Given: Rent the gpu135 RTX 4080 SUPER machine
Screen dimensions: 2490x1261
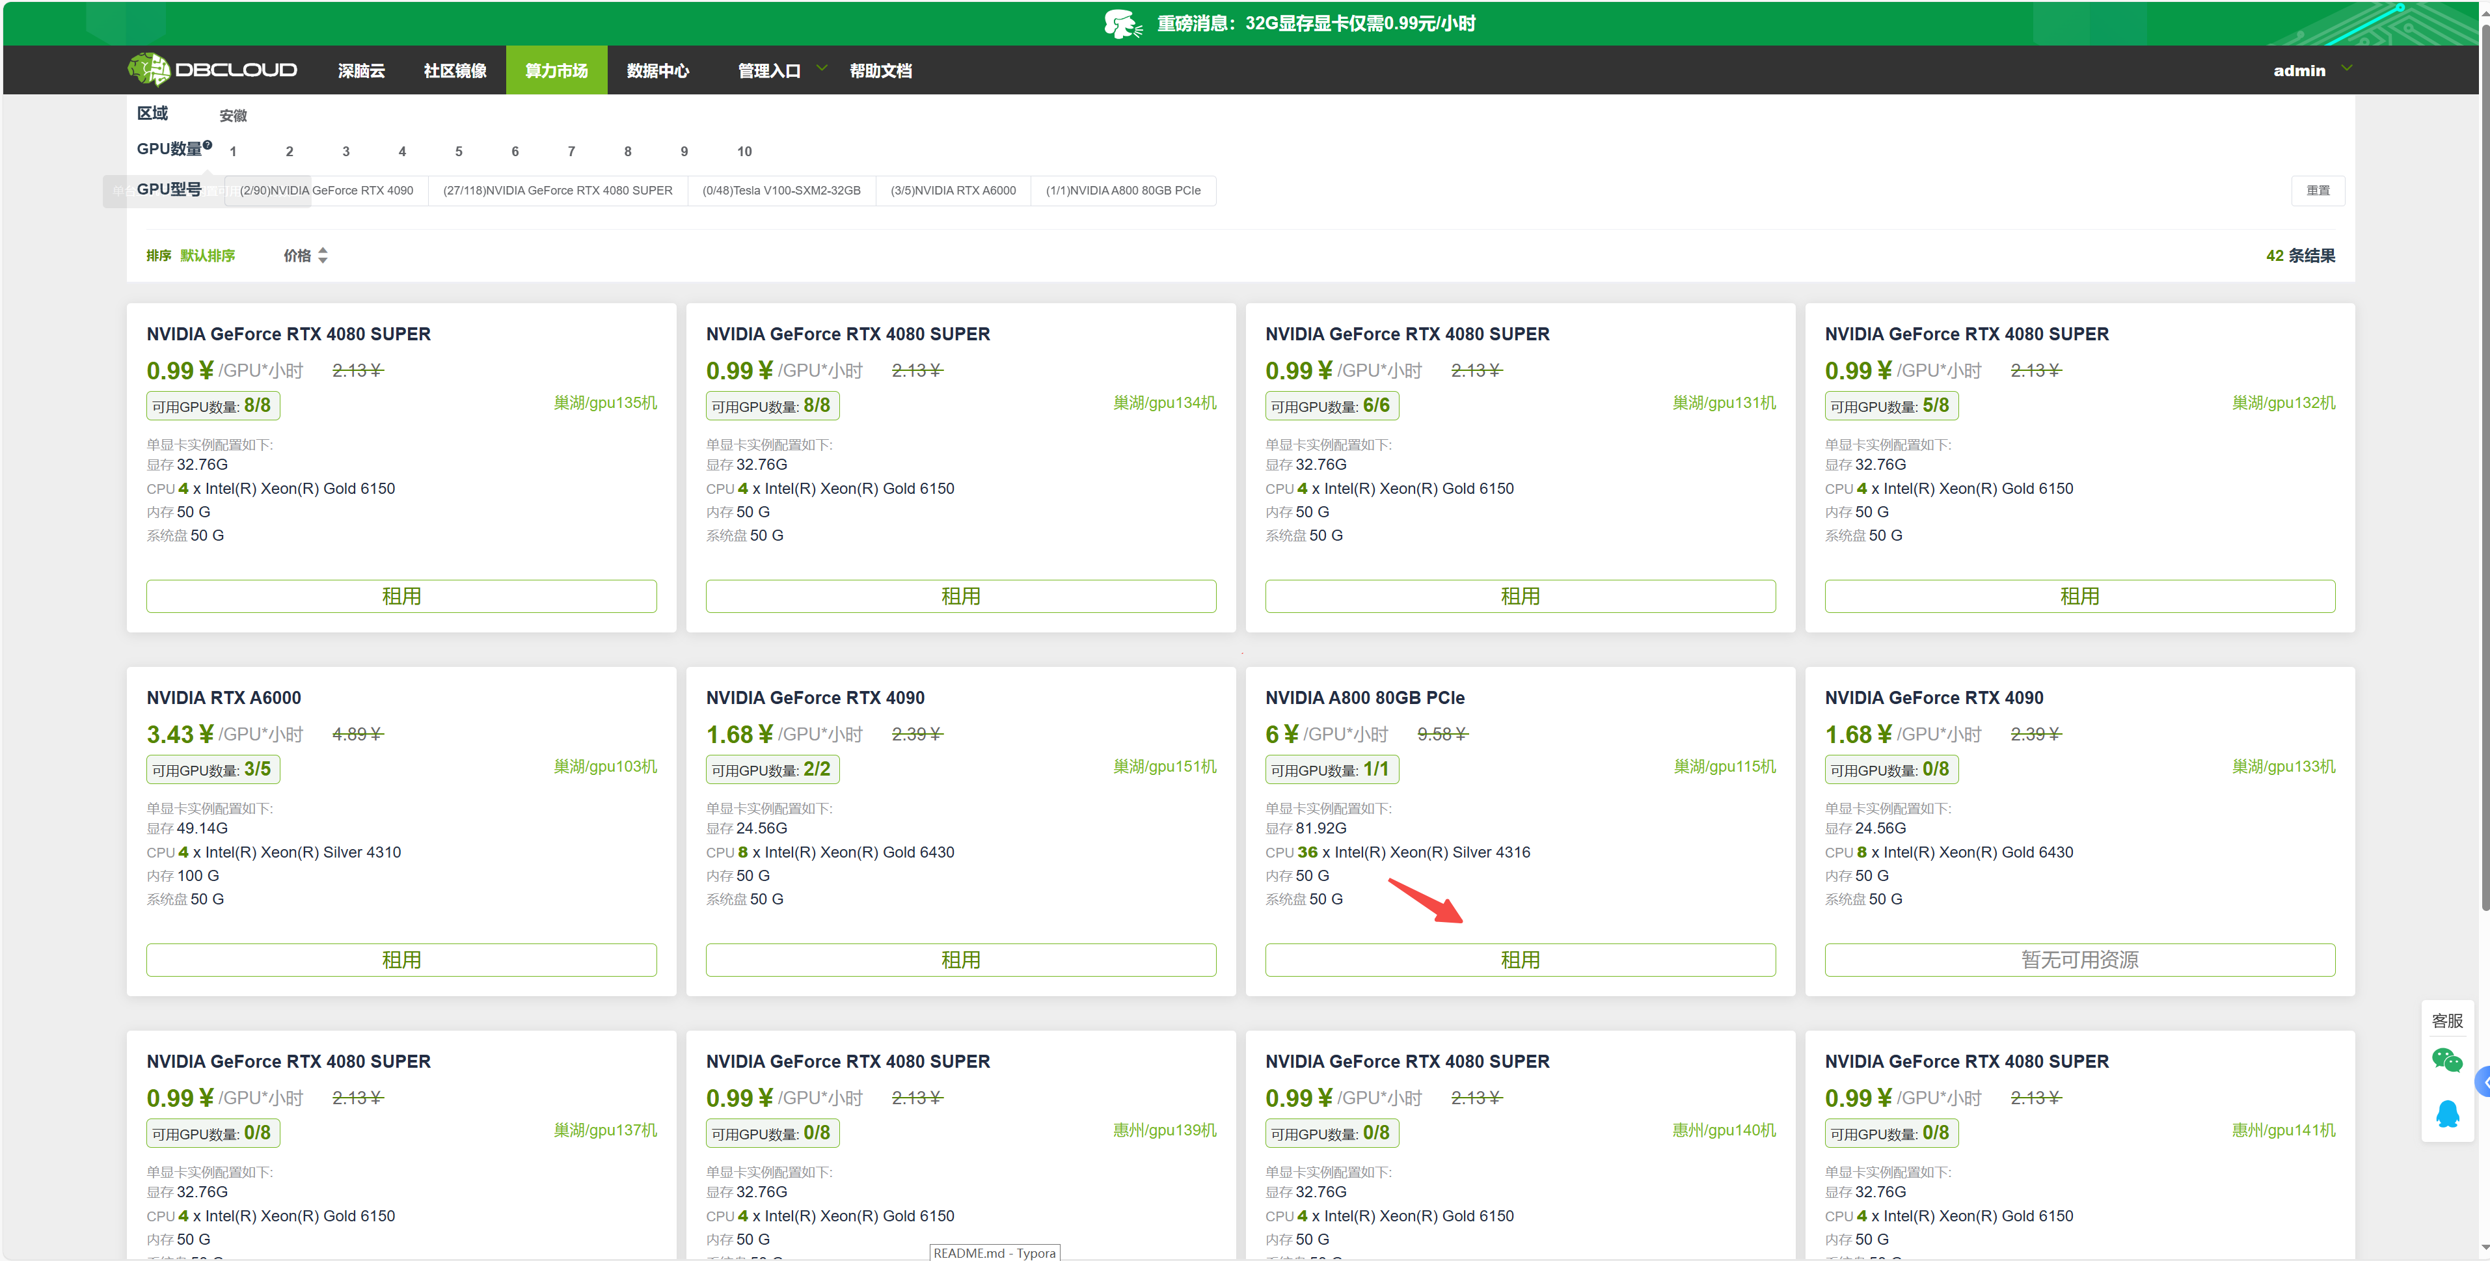Looking at the screenshot, I should [x=401, y=595].
